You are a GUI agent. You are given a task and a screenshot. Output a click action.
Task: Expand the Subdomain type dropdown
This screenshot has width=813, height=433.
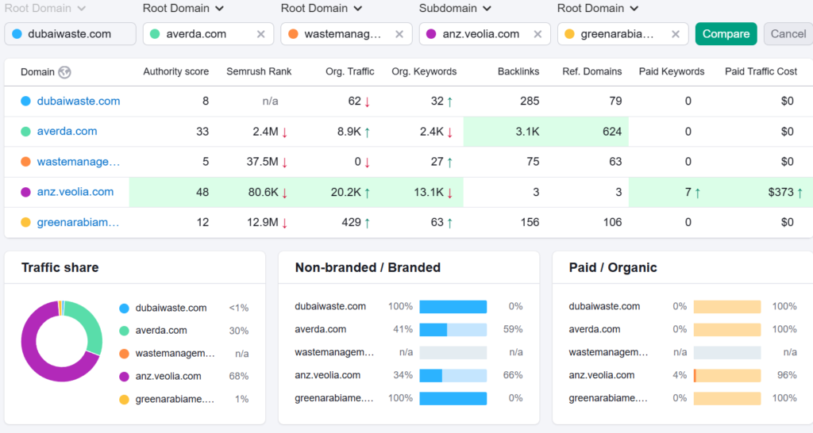[454, 9]
